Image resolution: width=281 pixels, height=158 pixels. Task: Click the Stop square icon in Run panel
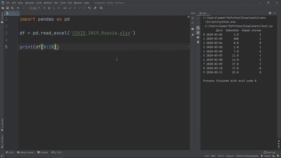coord(193,23)
